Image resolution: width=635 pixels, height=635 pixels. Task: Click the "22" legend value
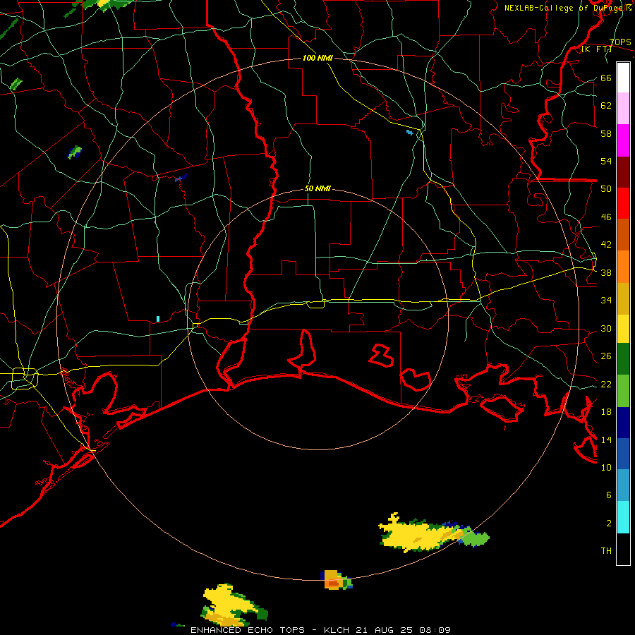(606, 384)
